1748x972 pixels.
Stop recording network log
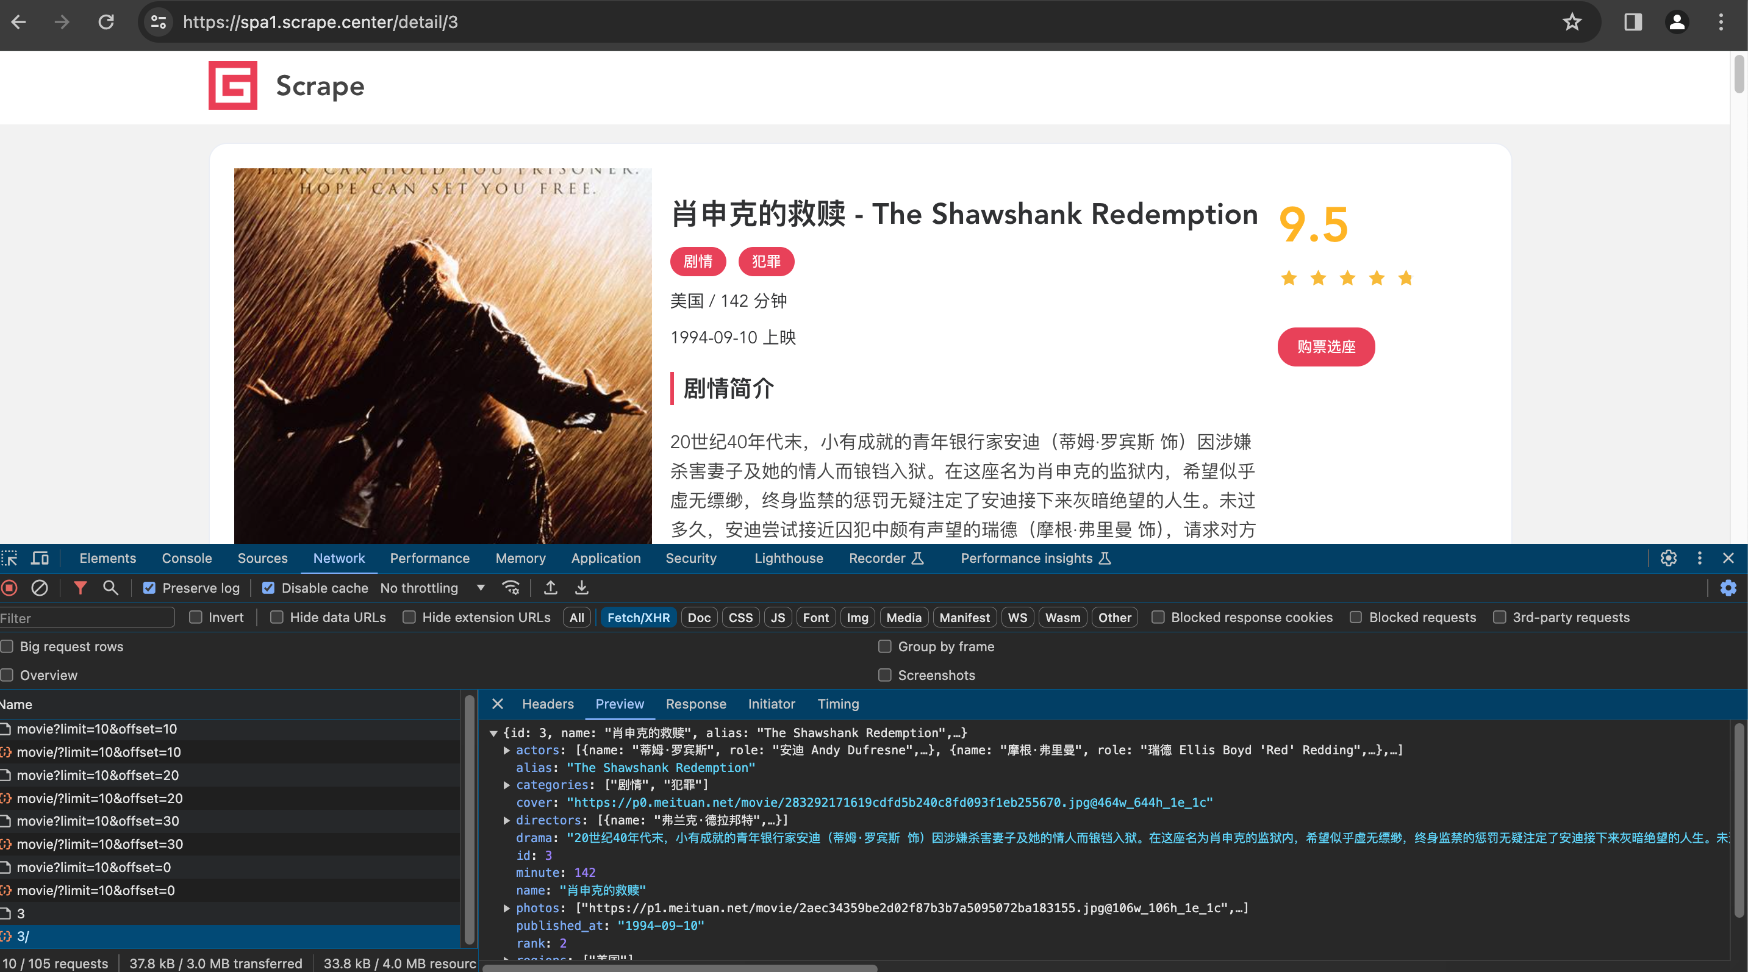pyautogui.click(x=10, y=588)
